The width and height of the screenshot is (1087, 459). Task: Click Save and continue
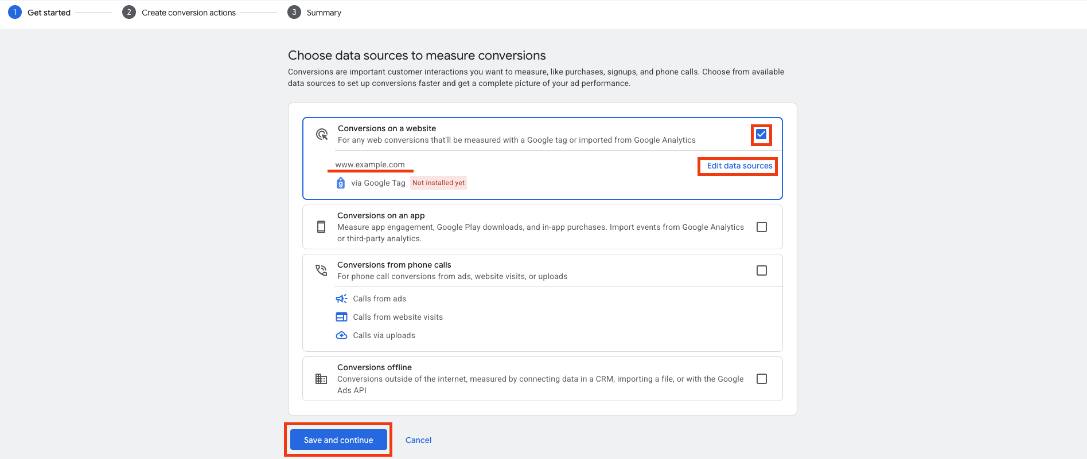click(x=338, y=440)
